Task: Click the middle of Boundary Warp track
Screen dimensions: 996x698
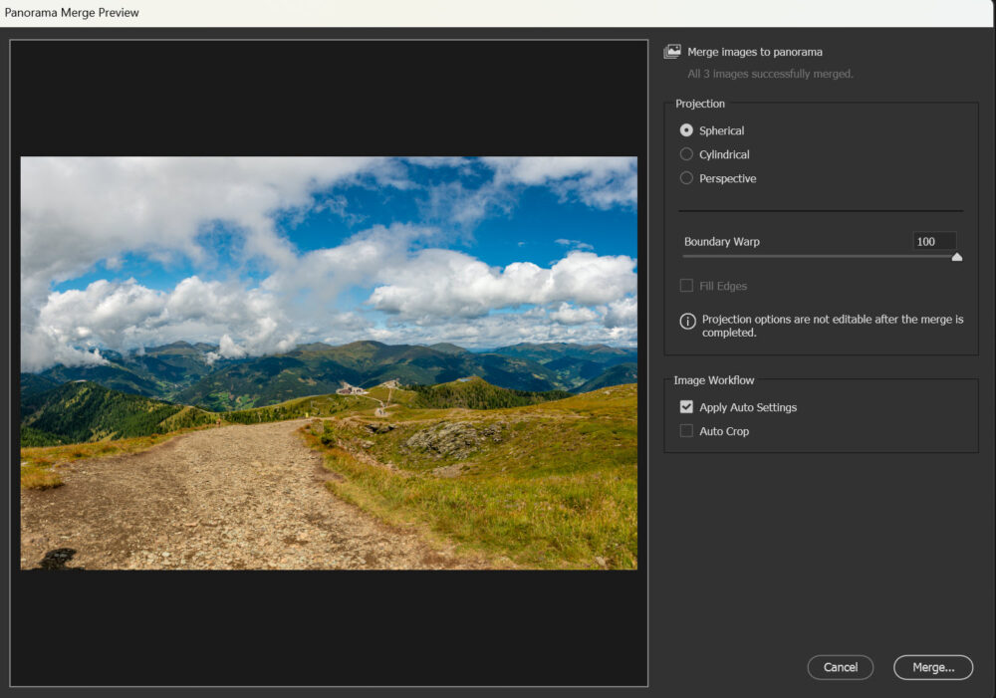Action: coord(819,256)
